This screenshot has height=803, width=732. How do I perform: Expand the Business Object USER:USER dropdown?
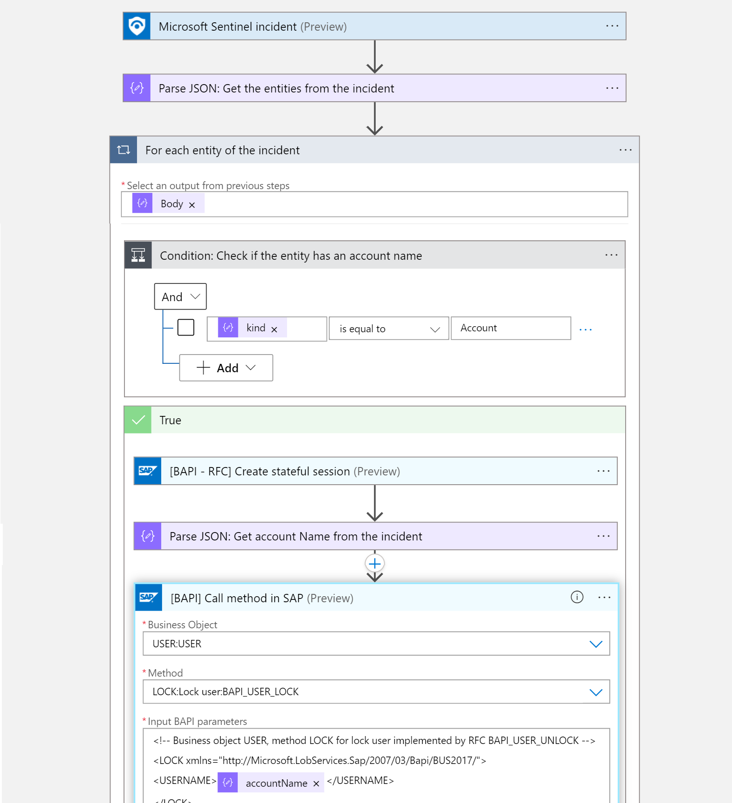click(595, 644)
